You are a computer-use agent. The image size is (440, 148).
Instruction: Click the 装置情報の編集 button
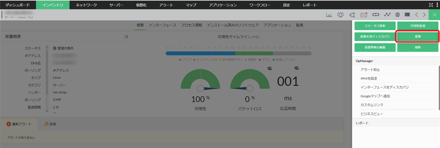point(375,47)
